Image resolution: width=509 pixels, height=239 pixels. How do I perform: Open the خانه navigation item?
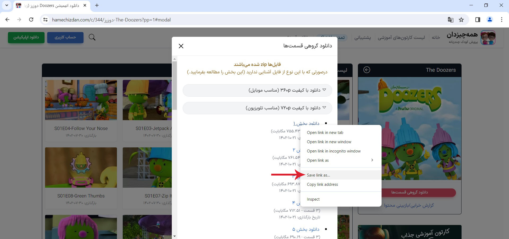point(436,37)
